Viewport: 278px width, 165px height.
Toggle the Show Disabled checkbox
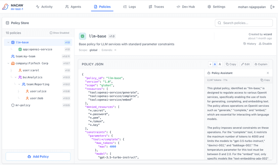pyautogui.click(x=51, y=33)
